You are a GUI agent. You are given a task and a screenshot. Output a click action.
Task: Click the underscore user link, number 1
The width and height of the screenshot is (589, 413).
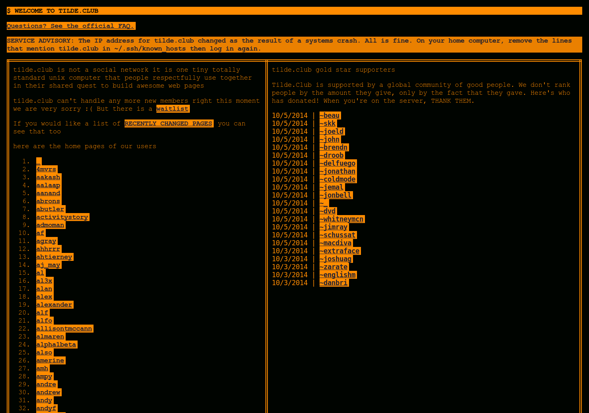click(39, 161)
